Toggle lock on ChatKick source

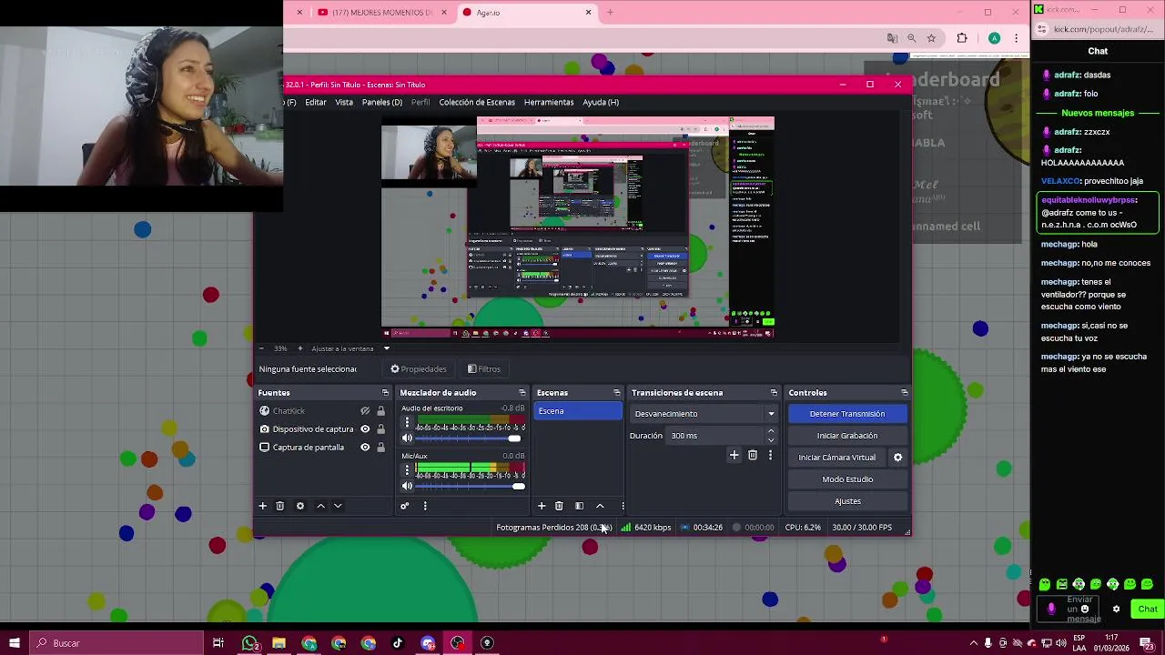(x=380, y=411)
